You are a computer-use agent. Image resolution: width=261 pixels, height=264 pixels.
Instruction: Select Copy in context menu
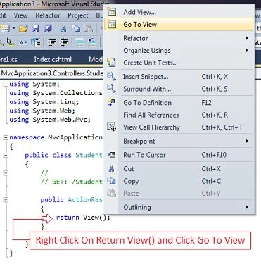click(x=179, y=181)
